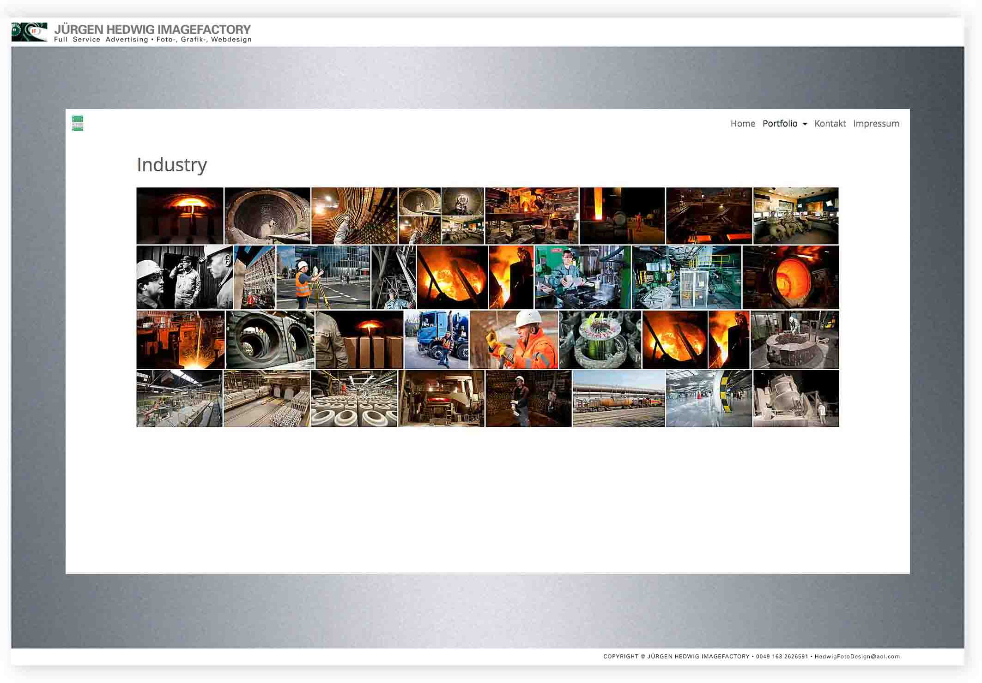Image resolution: width=982 pixels, height=683 pixels.
Task: Open the freight train tank cars photo
Action: (618, 399)
